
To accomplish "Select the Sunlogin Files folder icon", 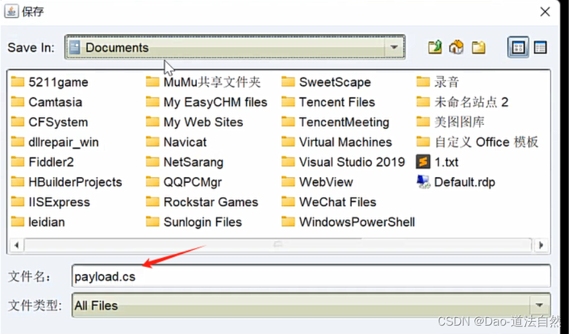I will (x=152, y=222).
